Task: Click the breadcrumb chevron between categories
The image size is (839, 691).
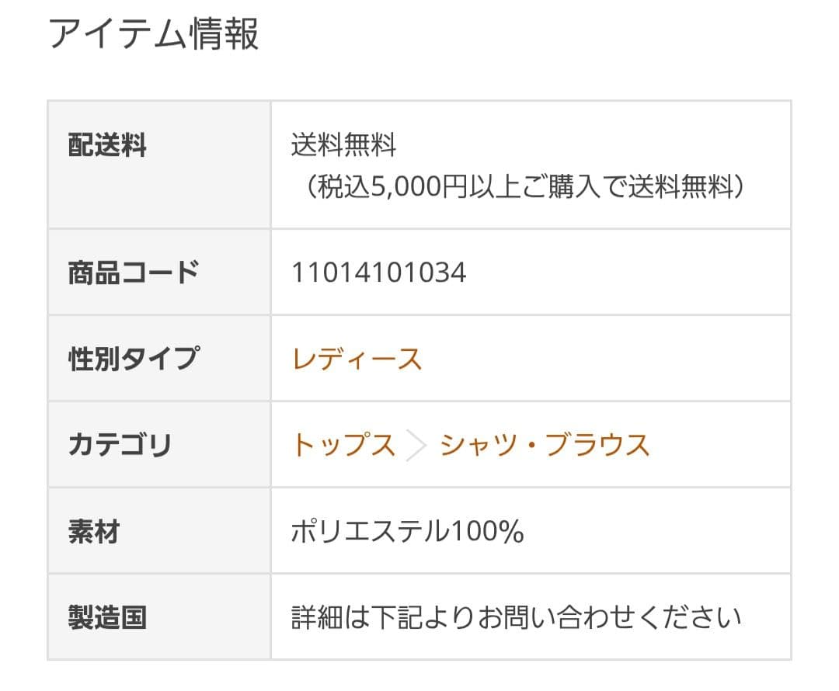Action: pos(417,446)
